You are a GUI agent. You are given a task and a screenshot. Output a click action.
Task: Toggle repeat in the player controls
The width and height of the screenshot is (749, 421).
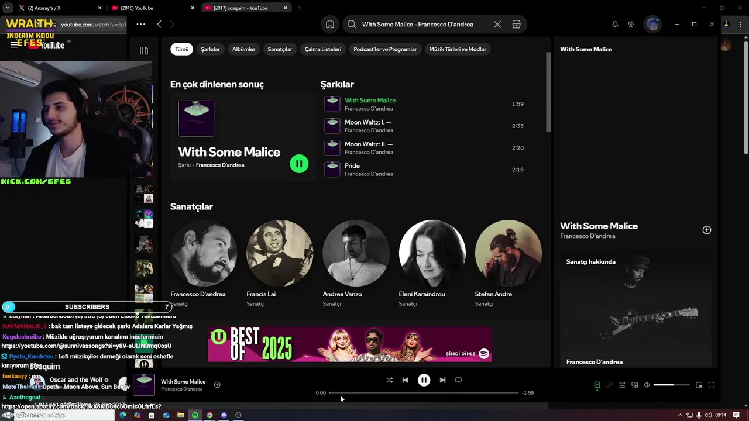coord(458,380)
